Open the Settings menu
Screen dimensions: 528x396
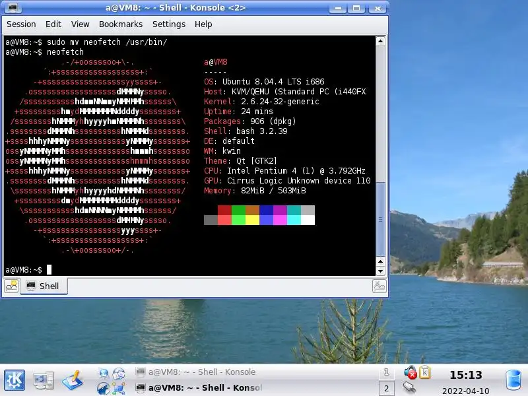point(169,24)
